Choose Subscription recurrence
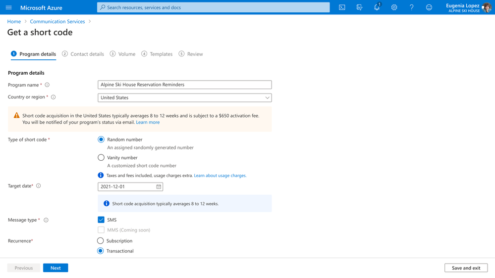Image resolution: width=495 pixels, height=278 pixels. 101,241
